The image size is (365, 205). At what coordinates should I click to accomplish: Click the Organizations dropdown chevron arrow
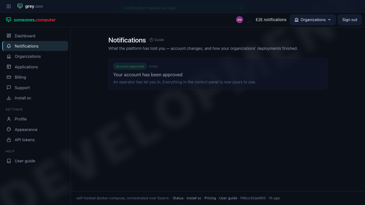click(329, 20)
